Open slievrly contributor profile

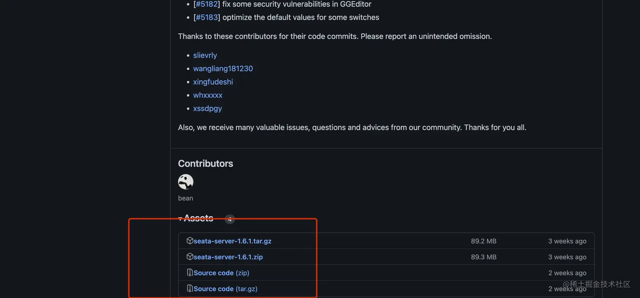pyautogui.click(x=205, y=55)
